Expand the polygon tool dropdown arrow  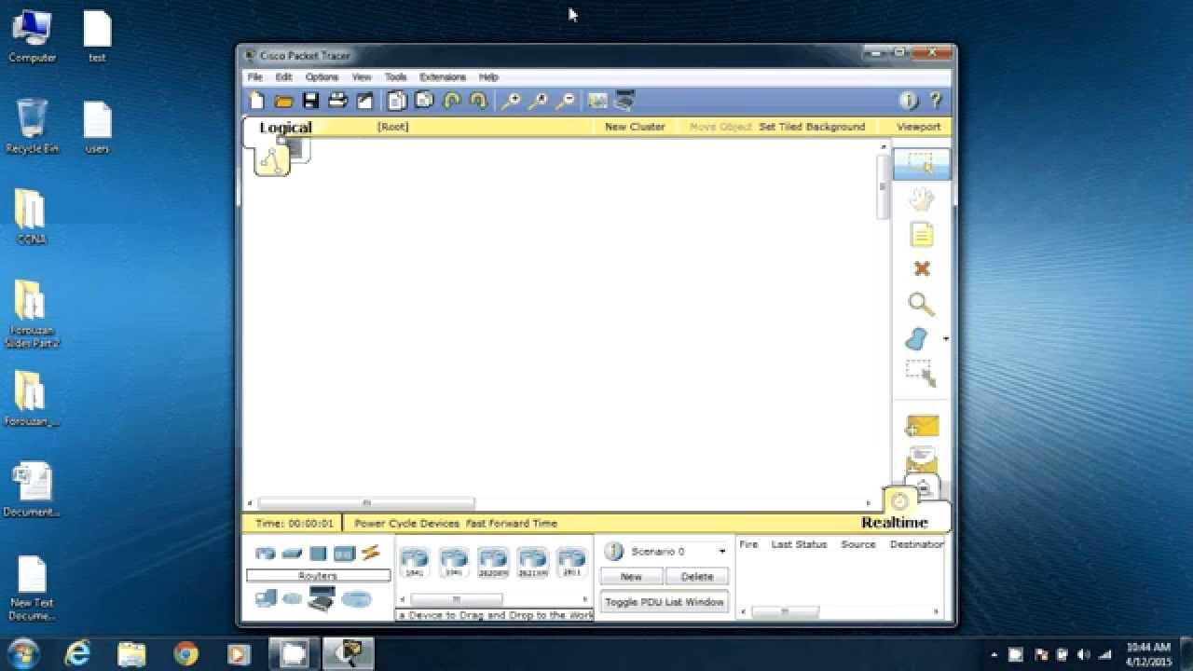coord(946,339)
